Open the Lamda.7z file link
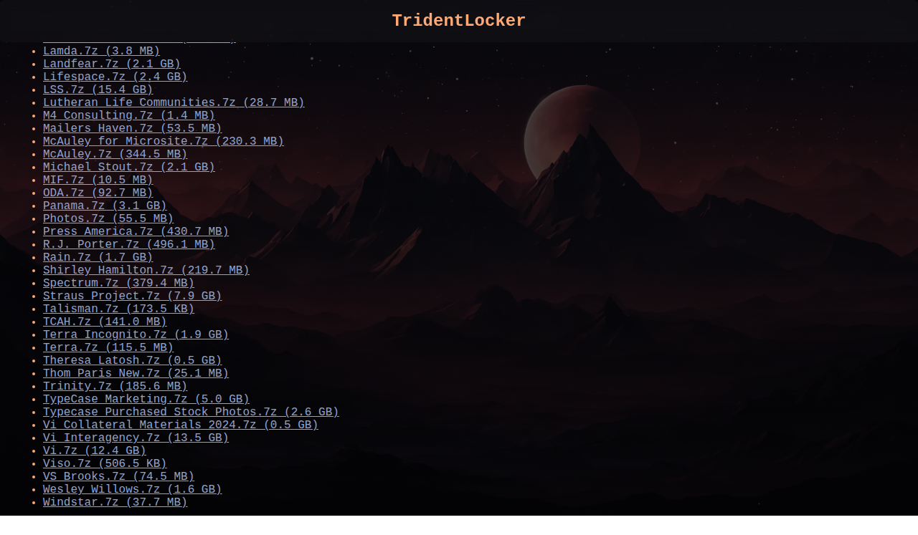This screenshot has width=918, height=535. tap(101, 52)
